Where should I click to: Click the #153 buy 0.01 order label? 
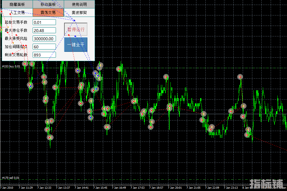click(11, 66)
